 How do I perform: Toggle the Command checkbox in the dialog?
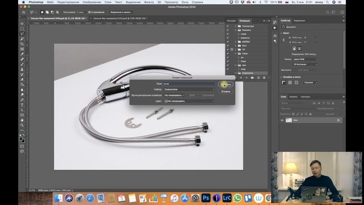tap(201, 95)
